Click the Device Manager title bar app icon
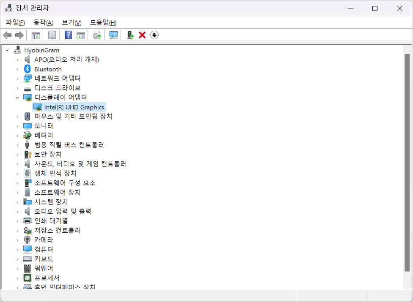Screen dimensions: 413x302 (9, 8)
